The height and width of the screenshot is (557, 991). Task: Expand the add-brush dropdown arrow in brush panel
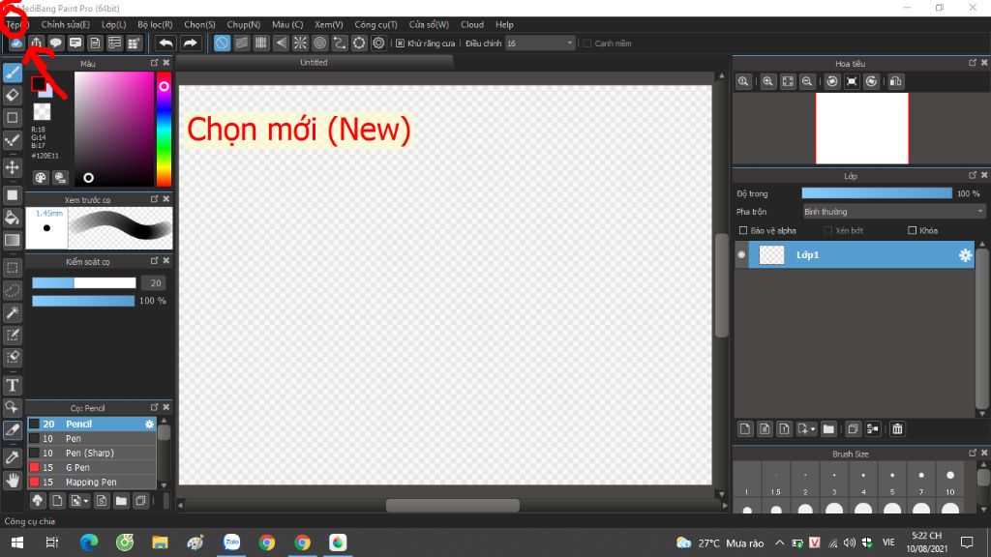[x=86, y=502]
